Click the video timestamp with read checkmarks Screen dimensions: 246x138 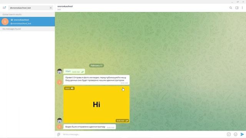coord(122,121)
